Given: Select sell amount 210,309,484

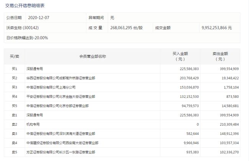Looking at the screenshot, I should pos(229,124).
